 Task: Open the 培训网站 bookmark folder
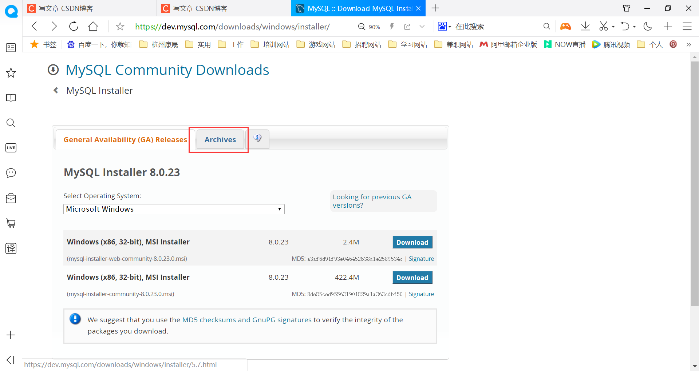270,44
